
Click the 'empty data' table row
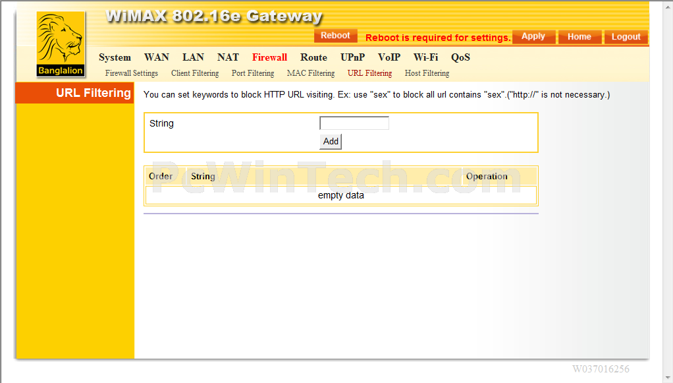(x=341, y=195)
